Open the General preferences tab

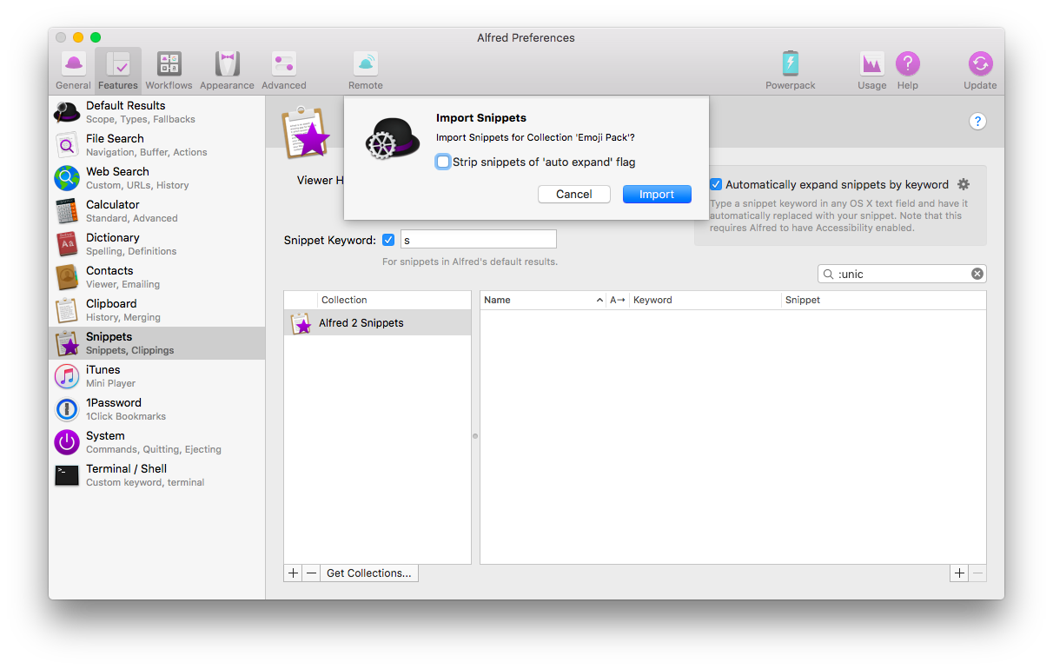point(73,70)
